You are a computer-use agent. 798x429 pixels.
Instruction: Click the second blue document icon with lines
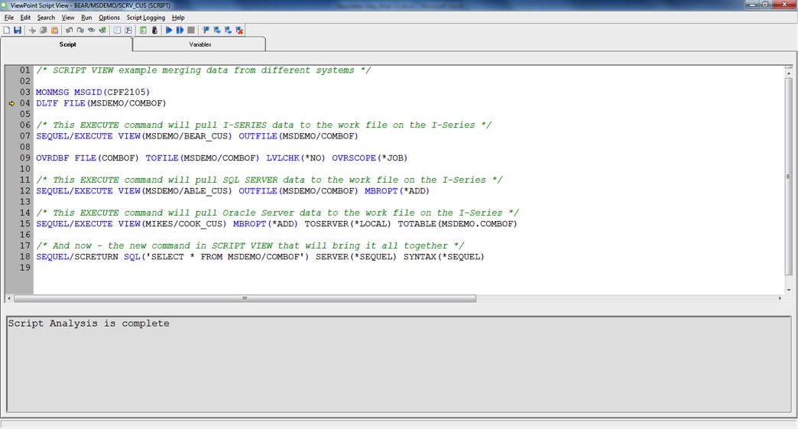pos(128,31)
